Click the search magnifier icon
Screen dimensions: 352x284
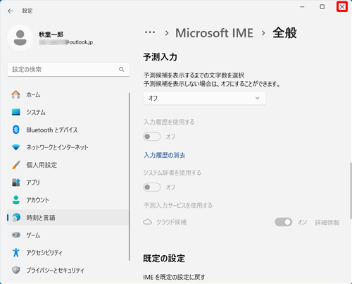click(121, 69)
